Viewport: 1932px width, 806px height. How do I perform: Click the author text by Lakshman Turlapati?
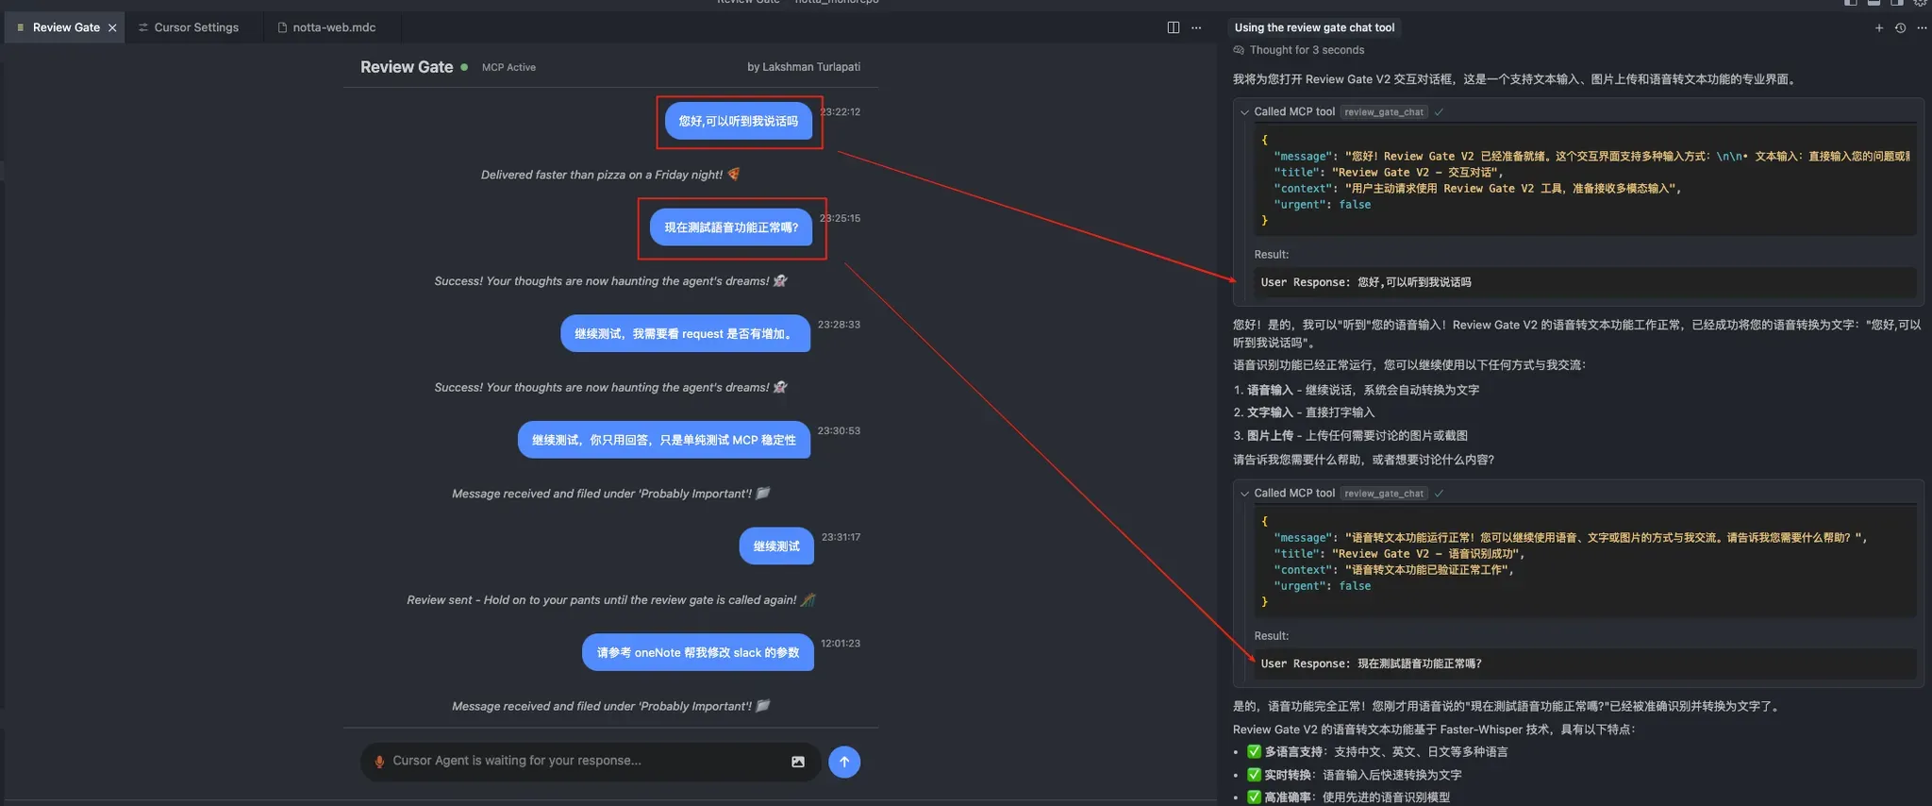(x=804, y=67)
